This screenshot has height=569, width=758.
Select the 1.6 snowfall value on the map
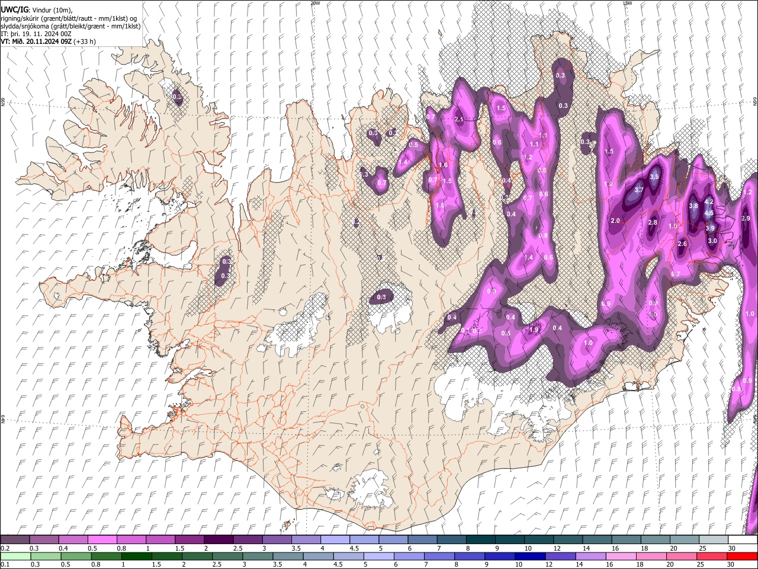tap(443, 165)
